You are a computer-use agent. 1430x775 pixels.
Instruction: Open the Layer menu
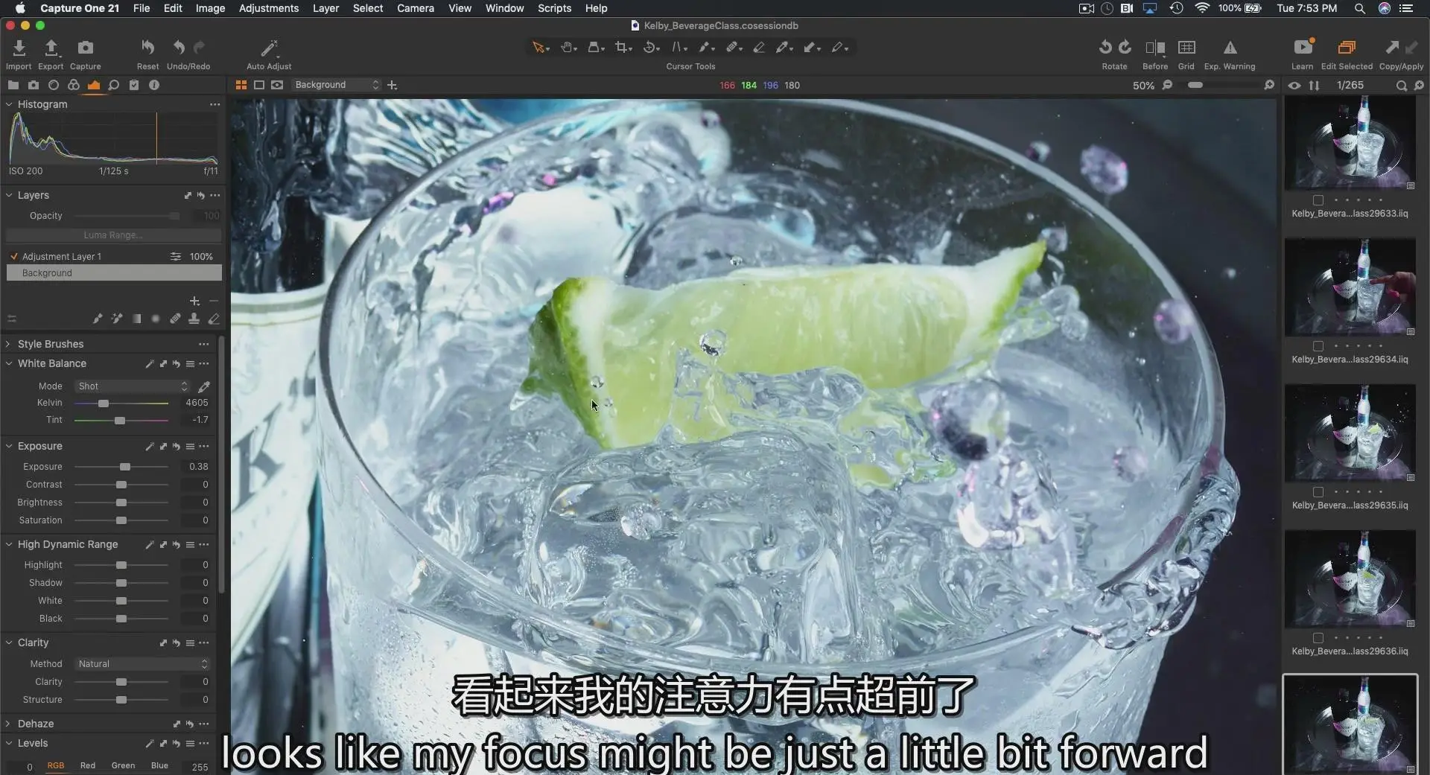point(325,8)
